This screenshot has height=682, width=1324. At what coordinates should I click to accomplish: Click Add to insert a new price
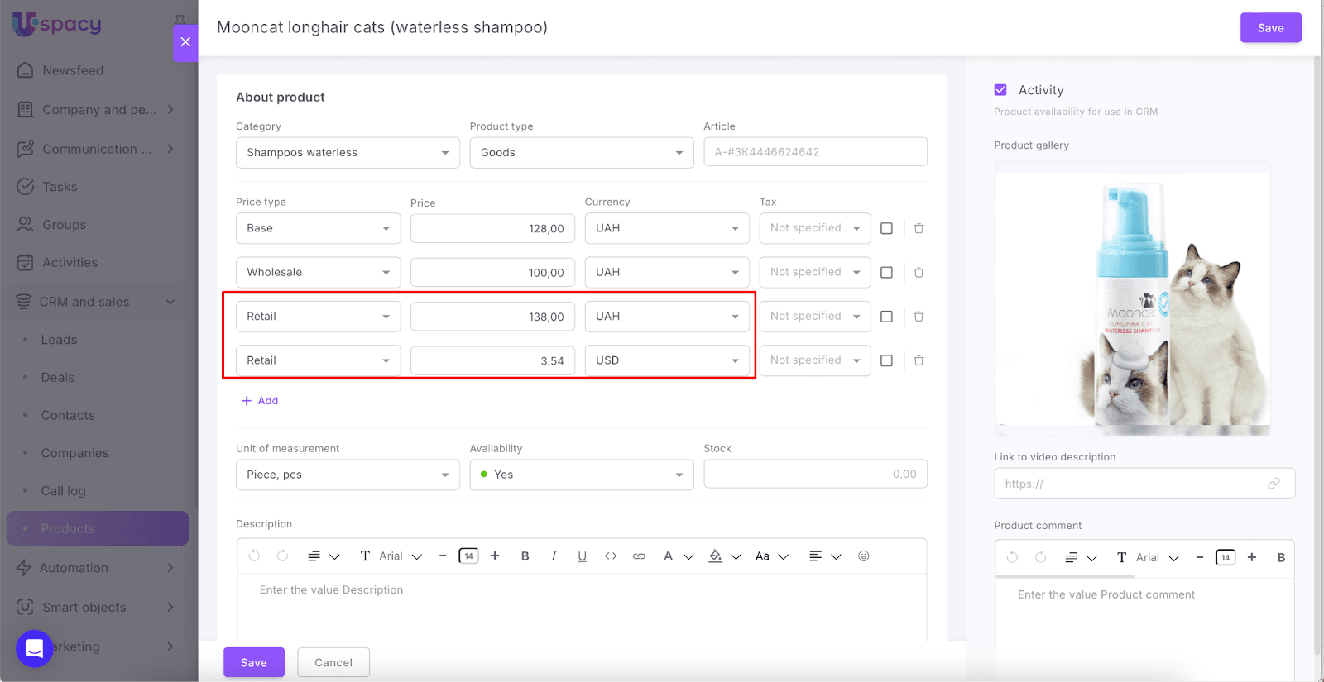(260, 401)
